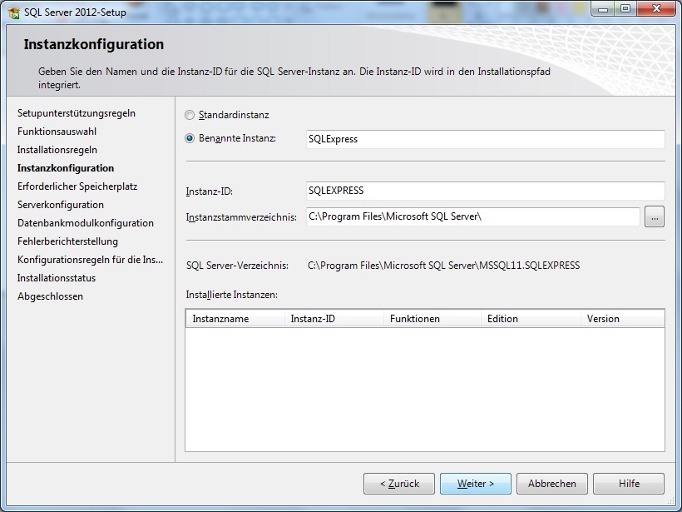
Task: Cancel setup with the Abbrechen button
Action: (552, 484)
